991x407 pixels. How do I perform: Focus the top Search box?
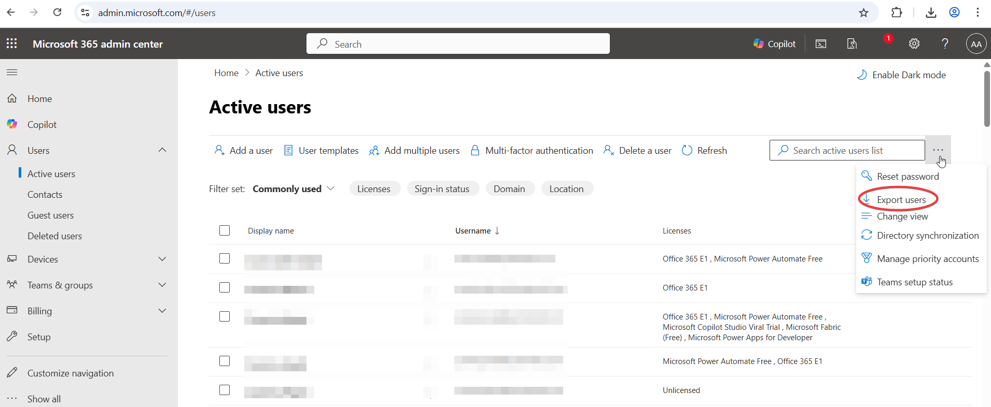[458, 44]
